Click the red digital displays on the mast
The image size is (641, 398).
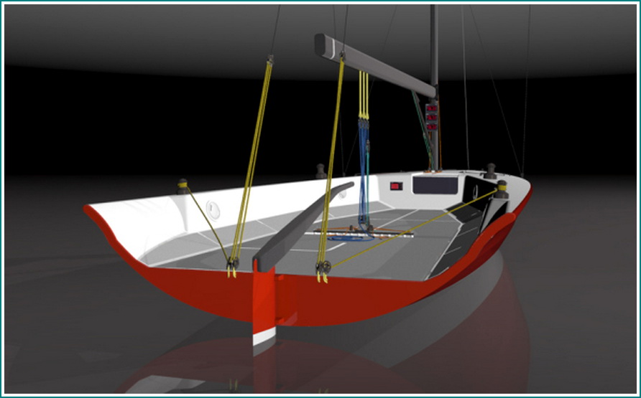(x=432, y=118)
